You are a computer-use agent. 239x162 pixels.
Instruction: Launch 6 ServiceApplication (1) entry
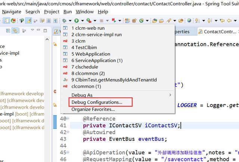coord(118,60)
